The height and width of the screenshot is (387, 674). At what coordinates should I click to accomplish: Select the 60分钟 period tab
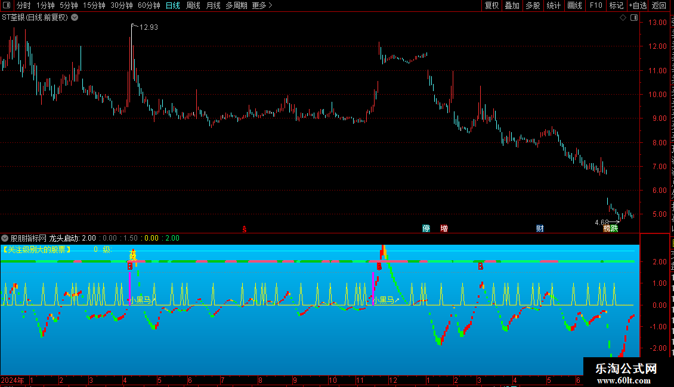149,5
